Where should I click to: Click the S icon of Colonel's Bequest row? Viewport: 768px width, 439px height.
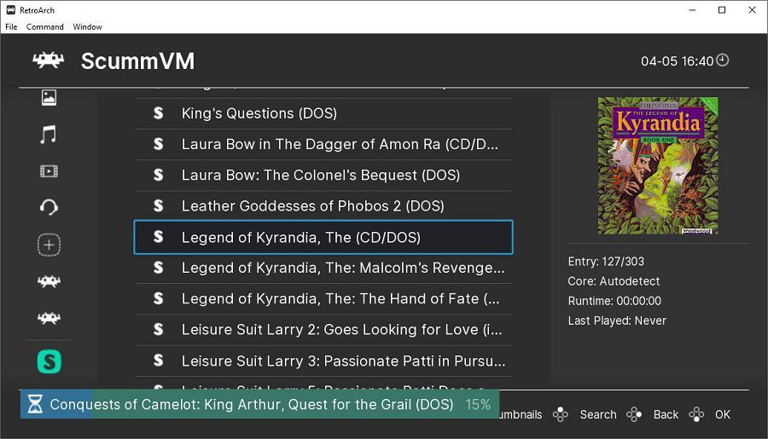pos(158,175)
